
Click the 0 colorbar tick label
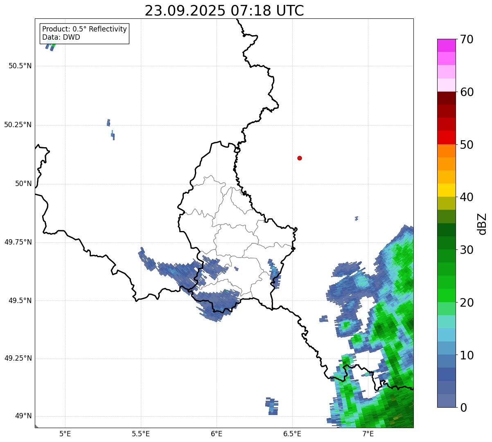tap(463, 408)
